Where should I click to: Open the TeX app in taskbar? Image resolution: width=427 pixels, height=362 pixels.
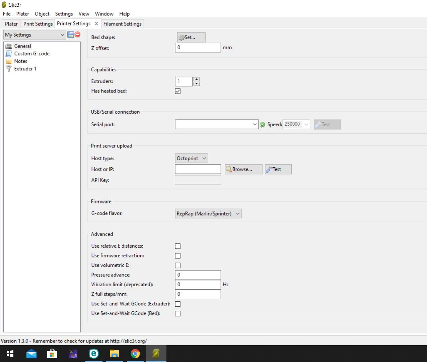tap(73, 354)
